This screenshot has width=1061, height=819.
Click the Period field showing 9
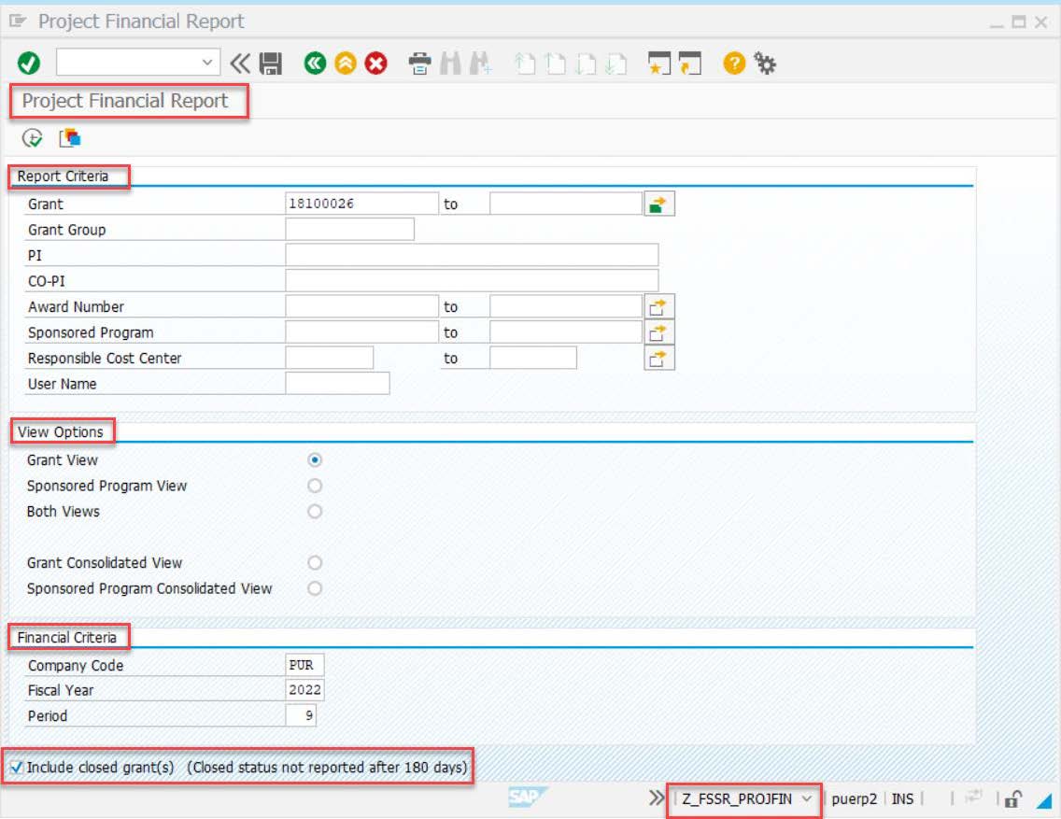(301, 715)
